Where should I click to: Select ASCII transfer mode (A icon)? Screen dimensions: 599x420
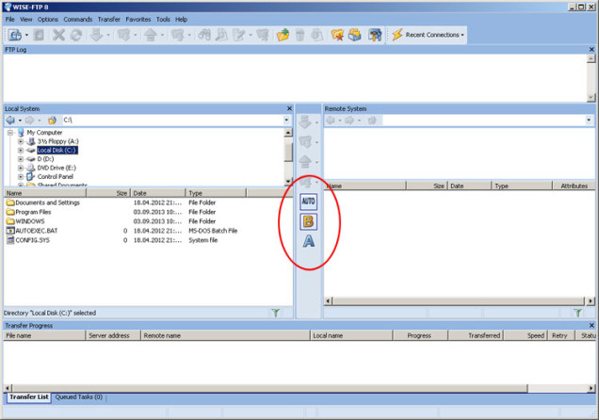pos(308,241)
